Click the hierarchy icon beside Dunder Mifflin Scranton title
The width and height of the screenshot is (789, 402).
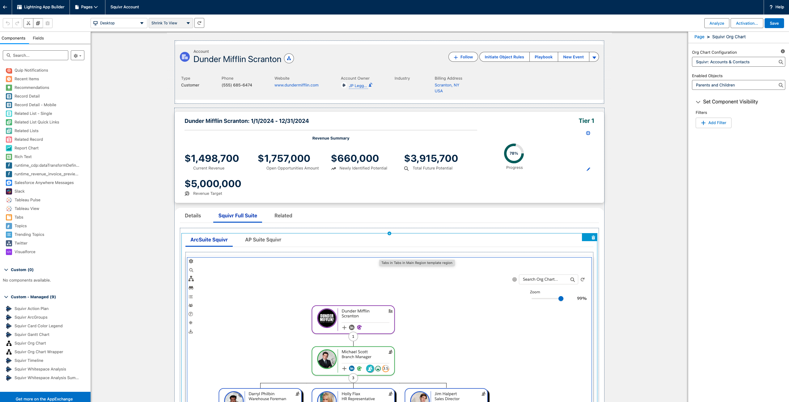[289, 58]
